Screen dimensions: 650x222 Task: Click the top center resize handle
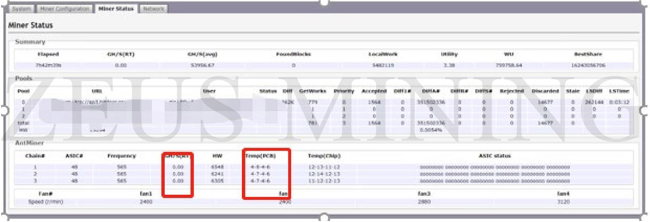pos(324,2)
